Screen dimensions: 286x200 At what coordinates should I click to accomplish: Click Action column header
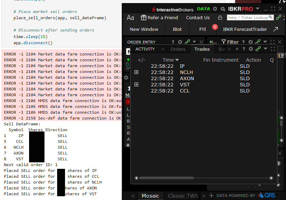253,60
